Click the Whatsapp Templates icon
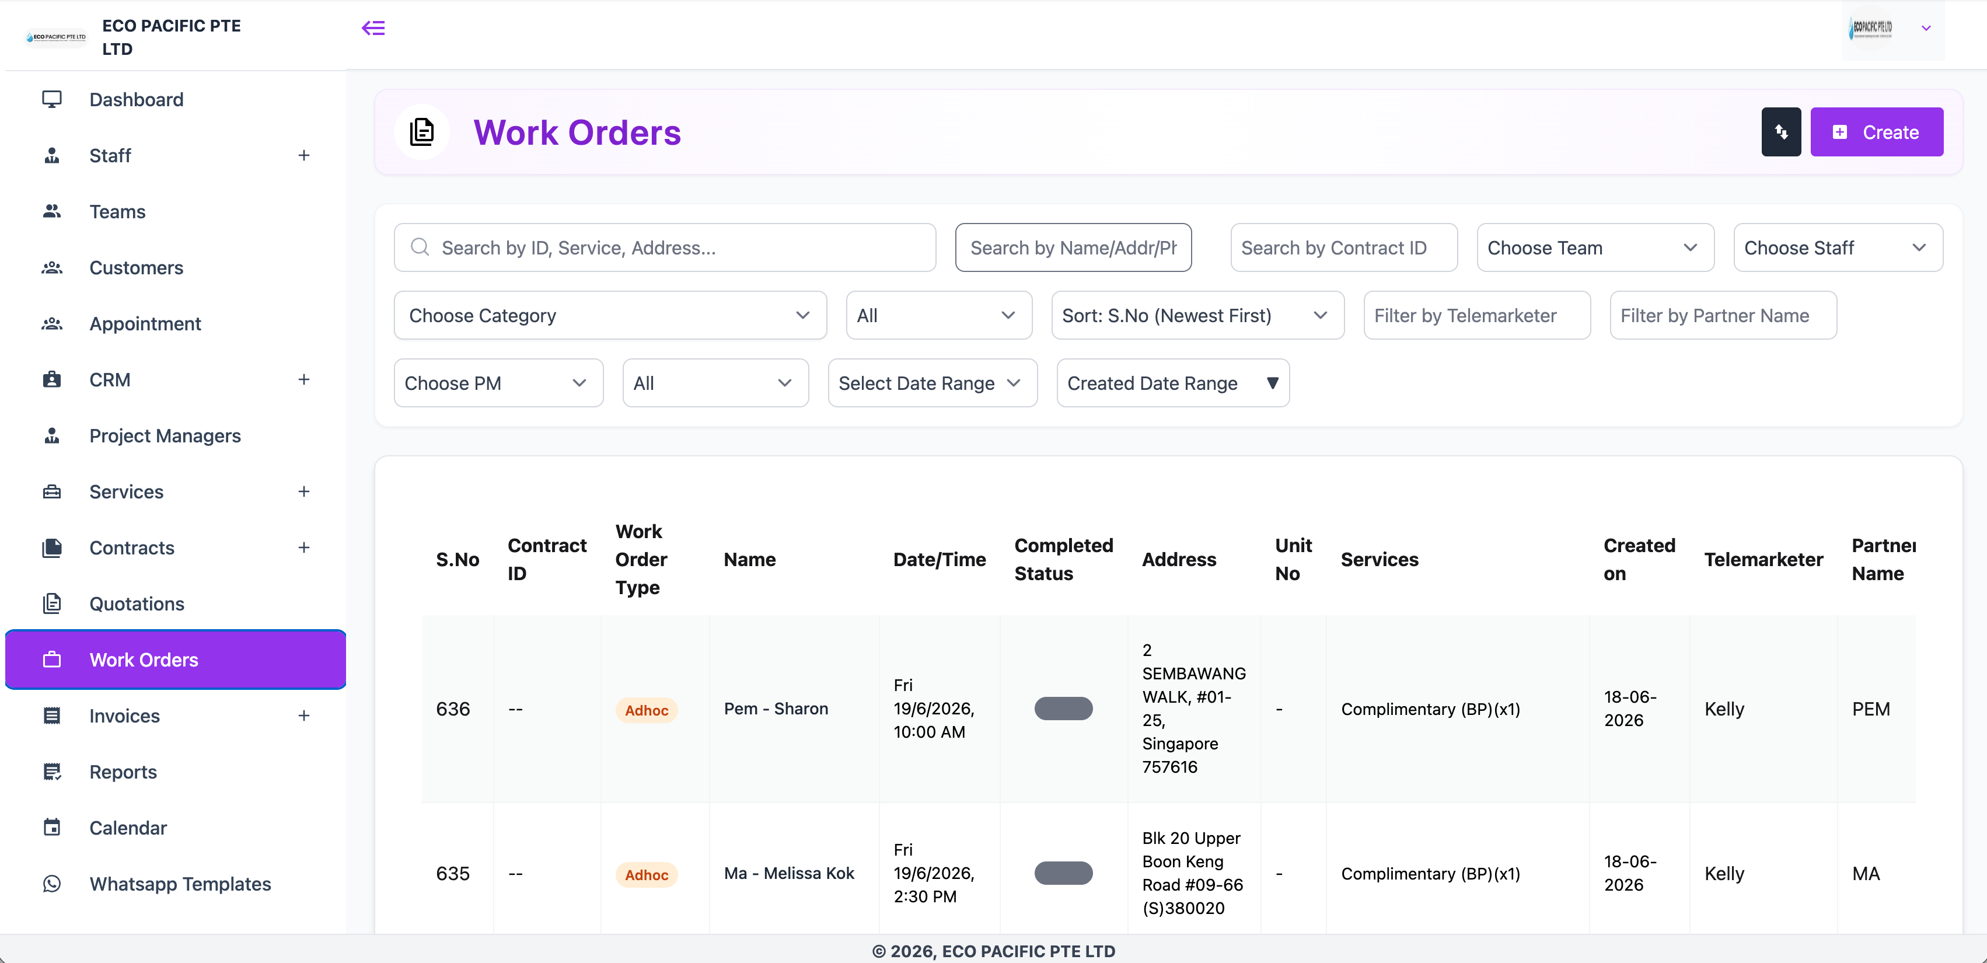Viewport: 1987px width, 963px height. point(52,884)
